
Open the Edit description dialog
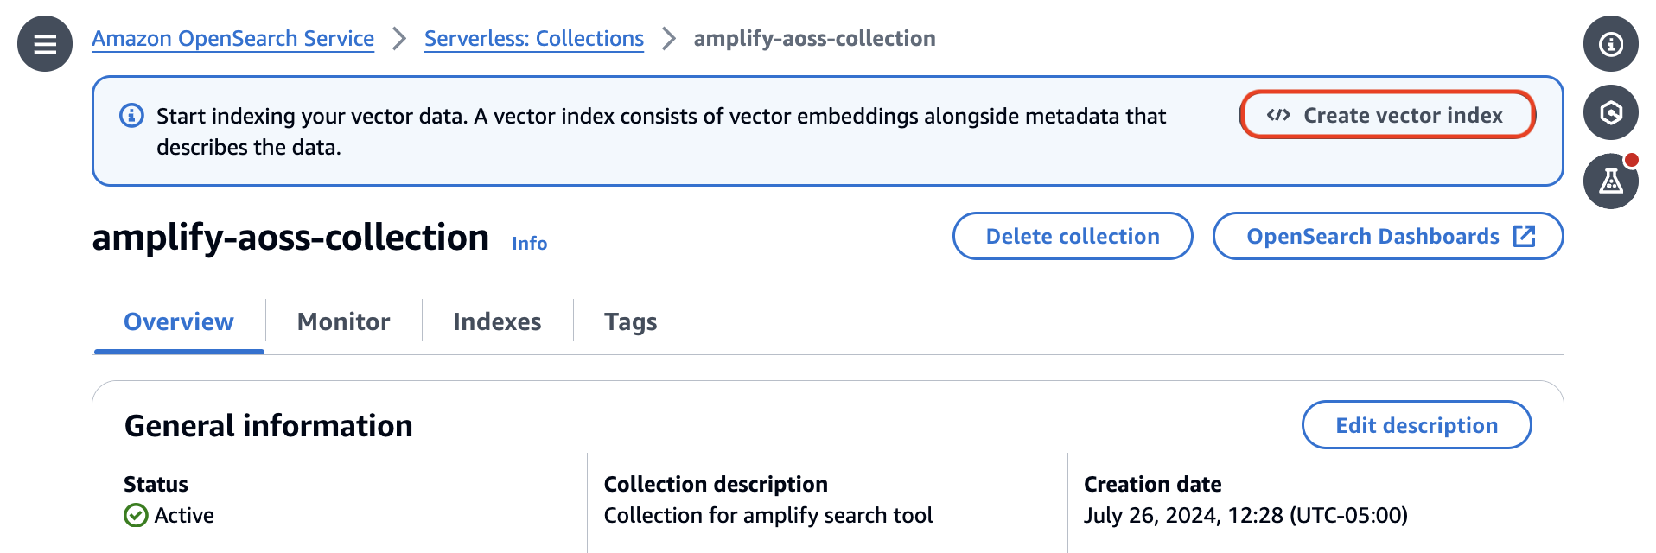click(1416, 424)
